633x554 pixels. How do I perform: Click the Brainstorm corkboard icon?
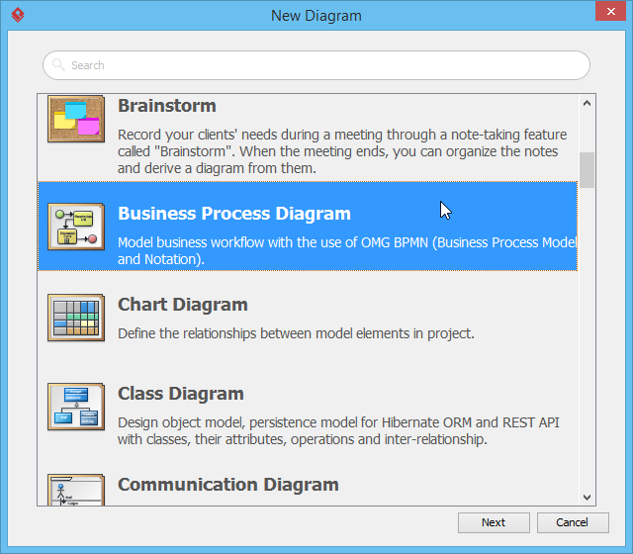pos(76,119)
